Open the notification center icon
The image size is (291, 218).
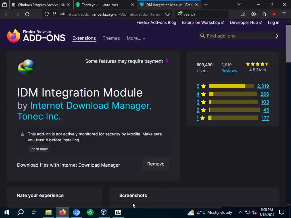282,212
